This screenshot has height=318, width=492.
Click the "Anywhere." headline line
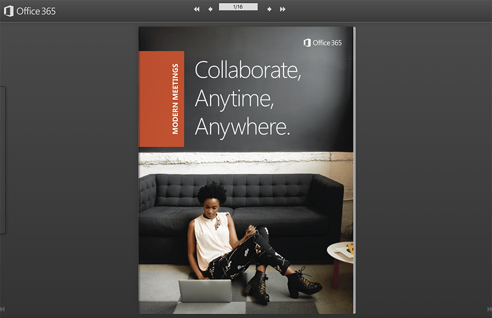[x=242, y=127]
